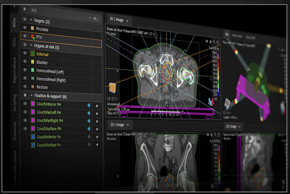Toggle visibility of the Bladder ROI

[x=25, y=62]
